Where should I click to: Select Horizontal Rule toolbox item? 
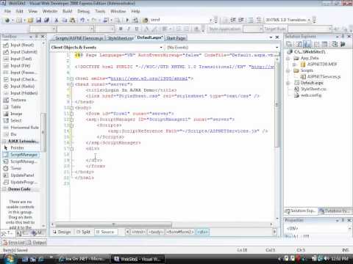pyautogui.click(x=21, y=128)
